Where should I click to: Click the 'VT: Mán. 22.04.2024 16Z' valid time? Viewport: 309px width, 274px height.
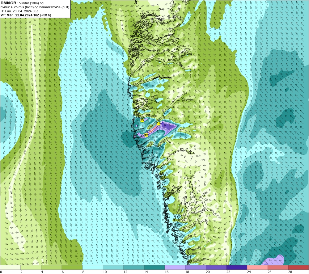coord(20,15)
